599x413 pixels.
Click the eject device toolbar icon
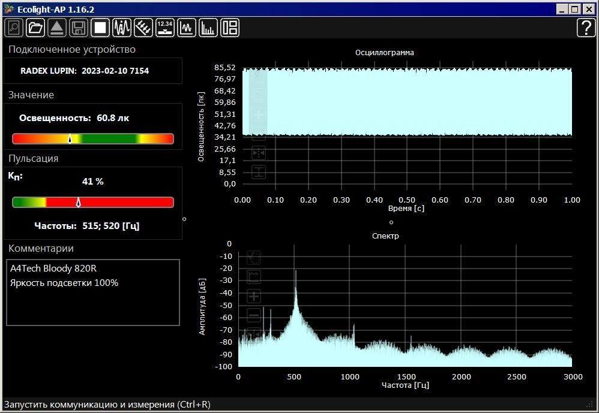[x=57, y=28]
